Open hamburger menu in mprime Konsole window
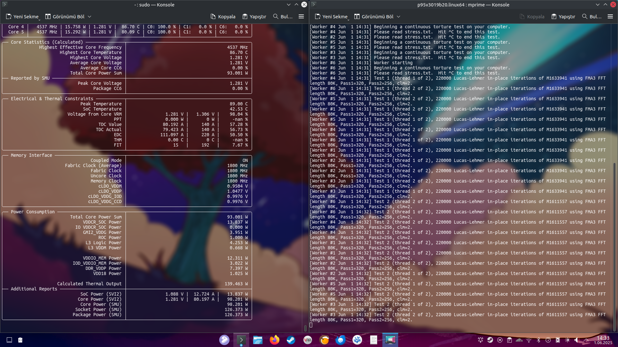The height and width of the screenshot is (347, 618). [x=610, y=16]
